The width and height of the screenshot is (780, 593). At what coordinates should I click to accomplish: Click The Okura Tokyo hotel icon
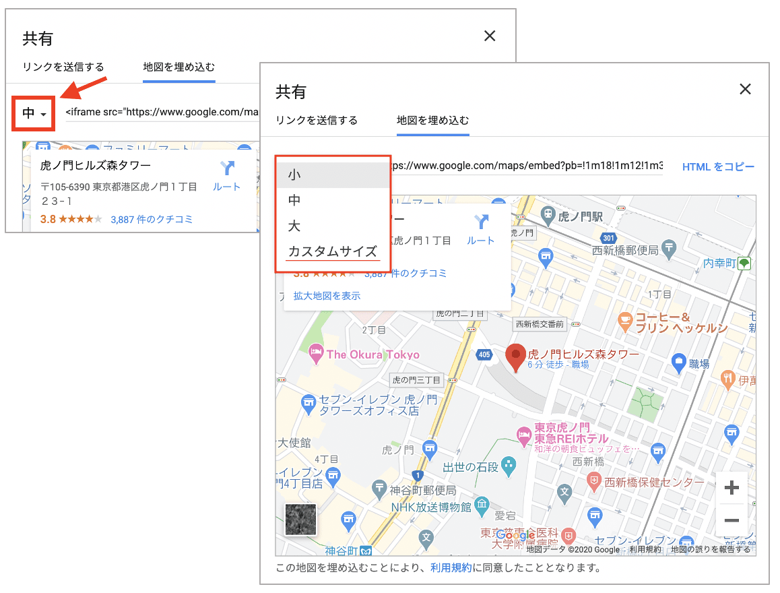pos(315,354)
